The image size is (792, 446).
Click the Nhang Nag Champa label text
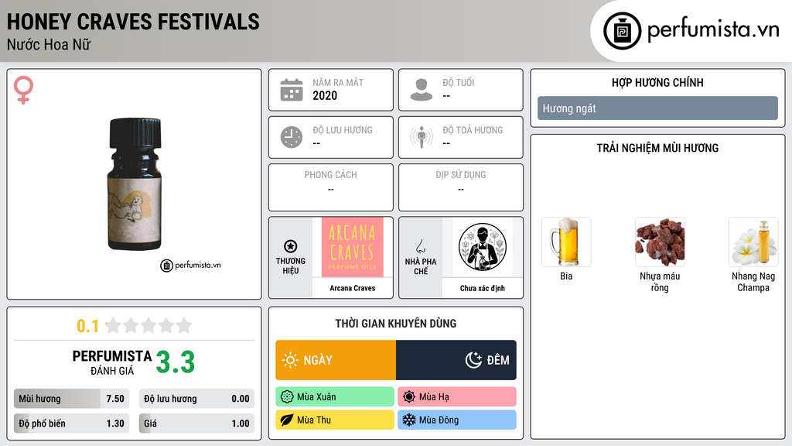click(x=753, y=282)
